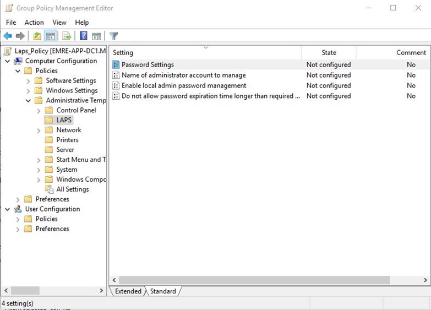Screen dimensions: 431x310
Task: Open the View menu
Action: click(x=59, y=23)
